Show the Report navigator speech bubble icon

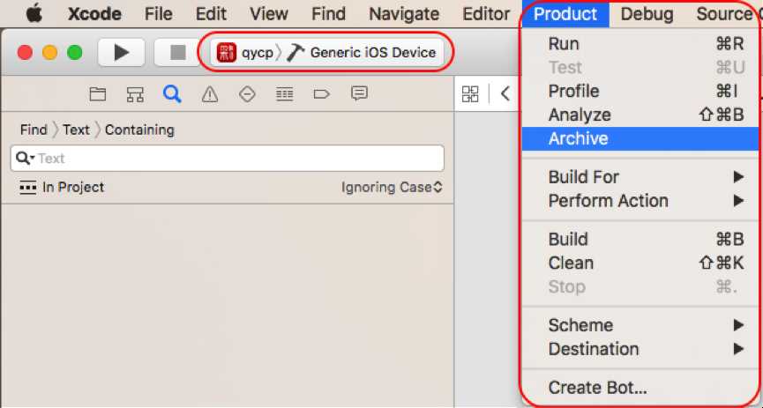tap(359, 93)
